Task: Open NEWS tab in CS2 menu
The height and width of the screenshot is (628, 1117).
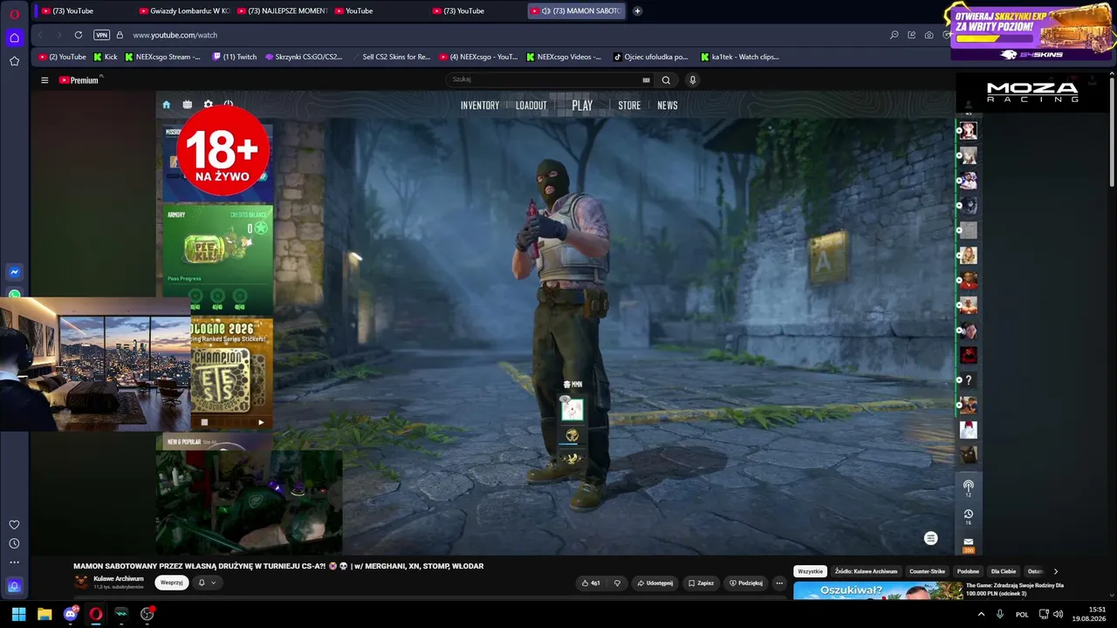Action: pos(668,106)
